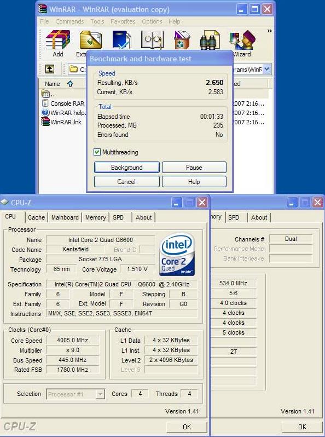The image size is (325, 437).
Task: Select the WinRAR help file
Action: 64,113
